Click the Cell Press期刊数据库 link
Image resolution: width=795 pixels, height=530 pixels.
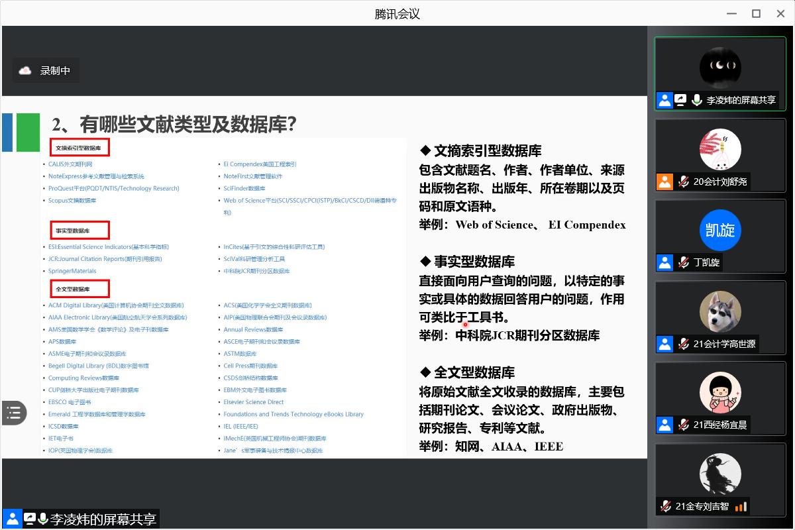tap(251, 366)
